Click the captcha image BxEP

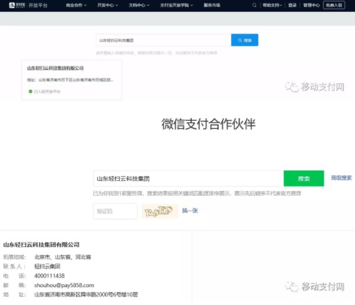[160, 211]
